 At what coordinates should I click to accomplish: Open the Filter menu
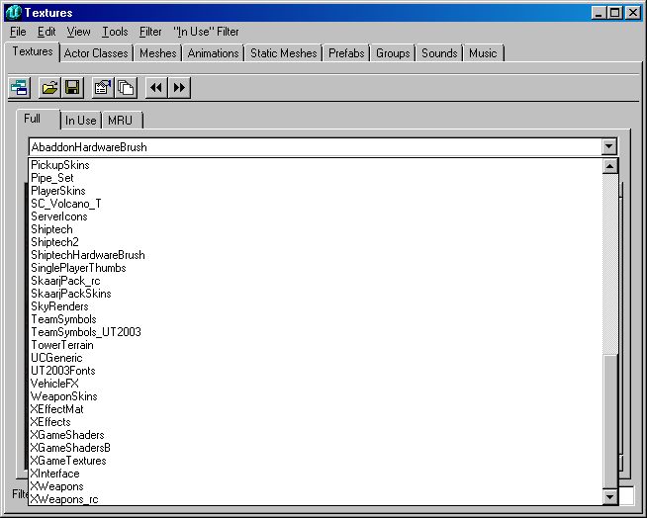[x=150, y=32]
